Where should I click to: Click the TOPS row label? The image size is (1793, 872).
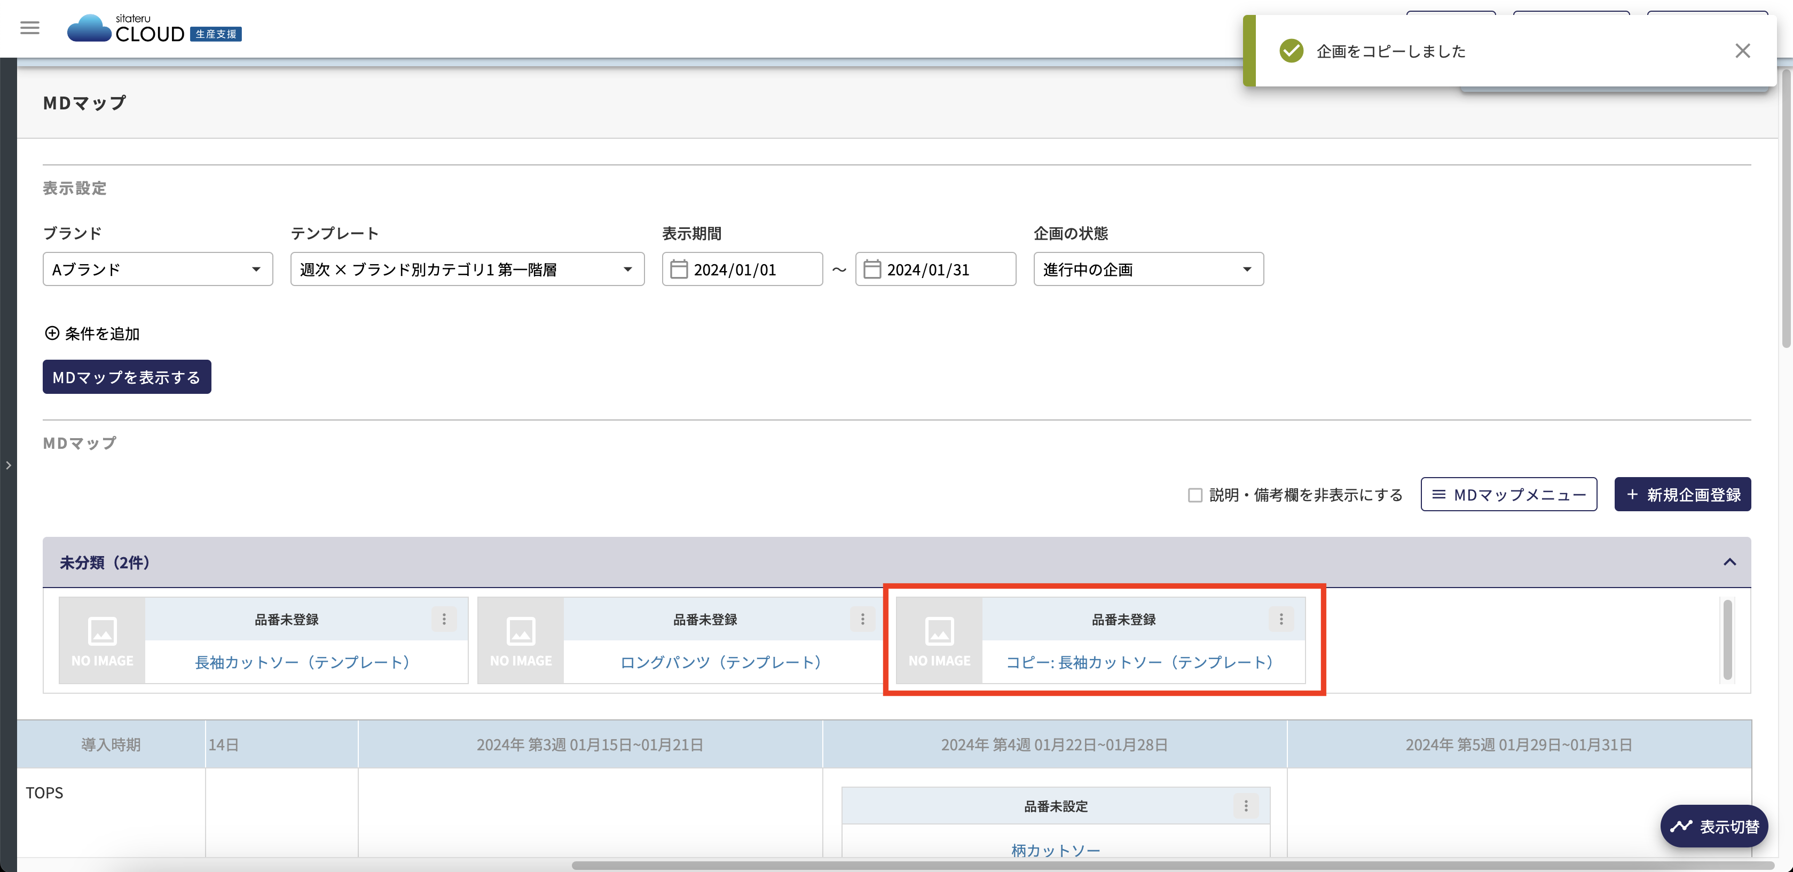(44, 792)
